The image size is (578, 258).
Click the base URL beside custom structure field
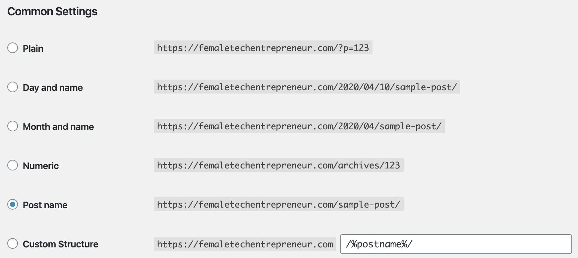[245, 244]
